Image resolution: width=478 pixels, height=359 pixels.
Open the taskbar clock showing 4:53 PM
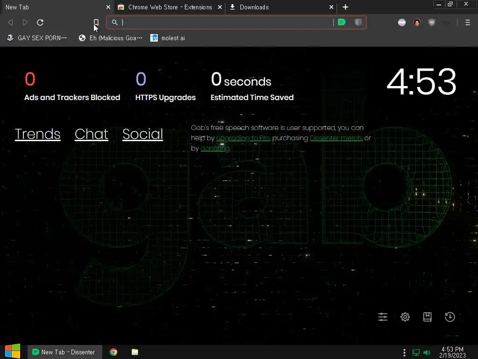tap(452, 352)
